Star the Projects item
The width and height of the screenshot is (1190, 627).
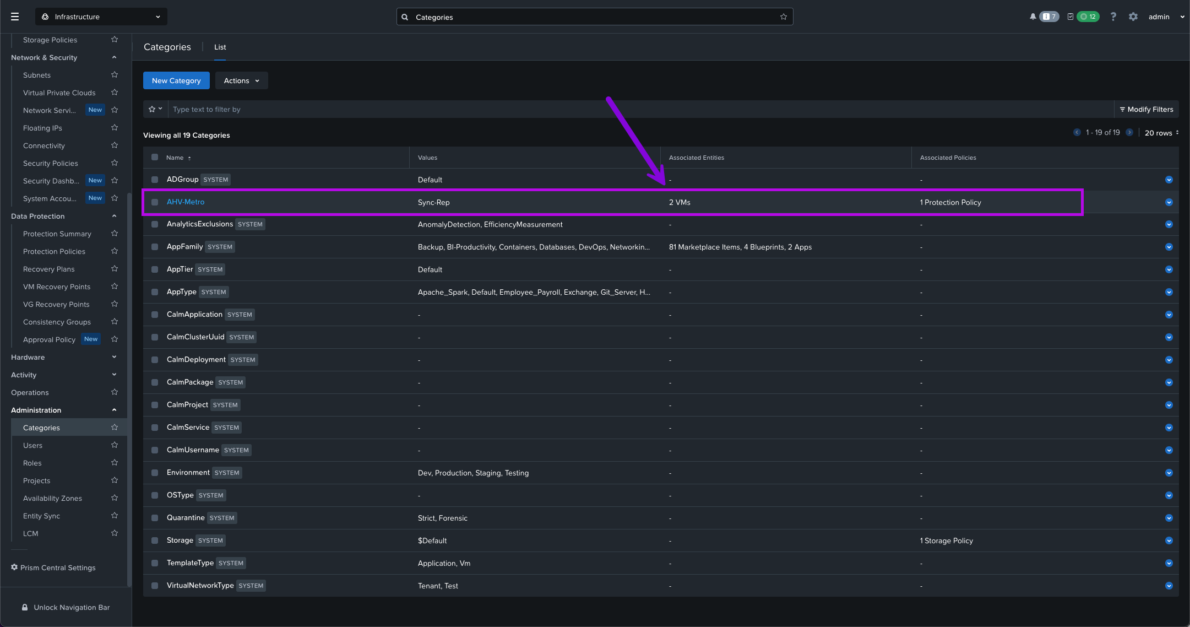(x=115, y=480)
